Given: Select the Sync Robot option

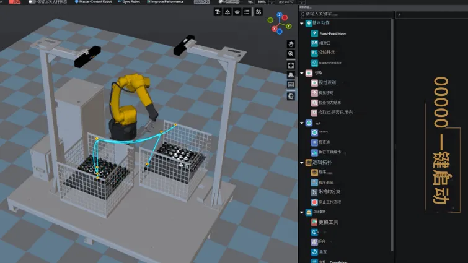Looking at the screenshot, I should point(129,2).
